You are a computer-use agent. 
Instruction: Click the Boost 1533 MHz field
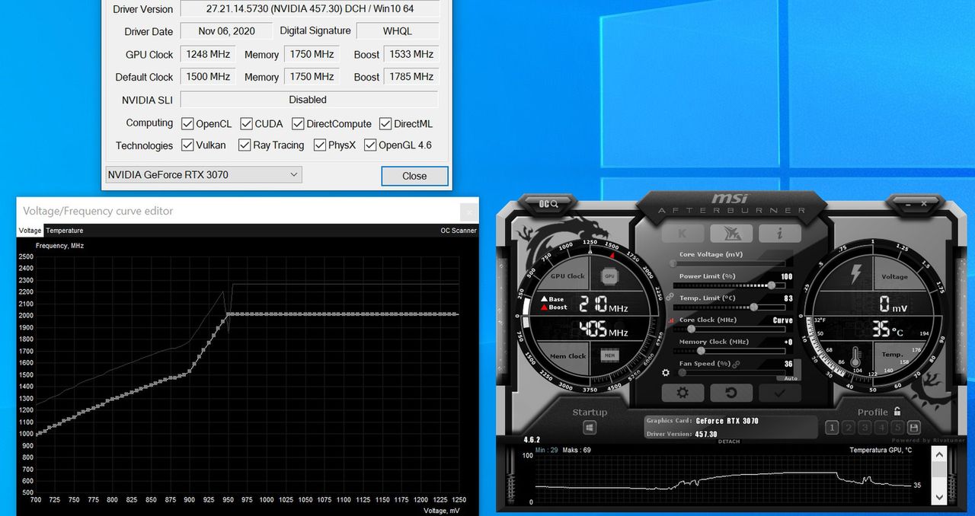pyautogui.click(x=411, y=54)
